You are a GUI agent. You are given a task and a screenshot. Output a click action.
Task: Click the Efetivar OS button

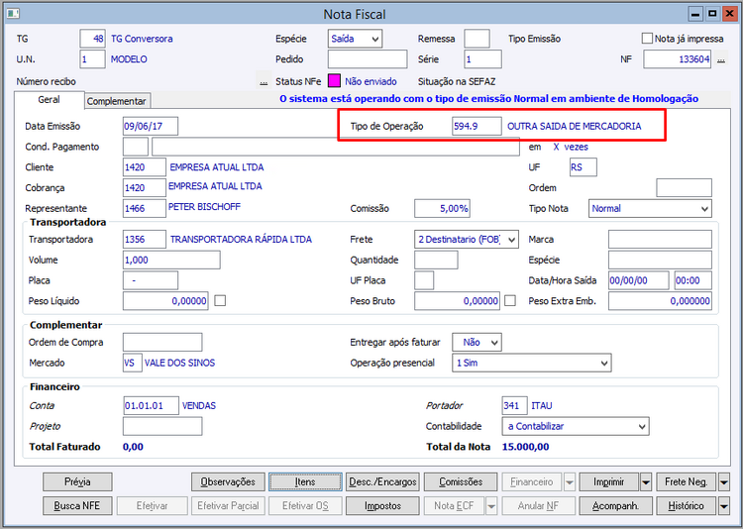305,506
